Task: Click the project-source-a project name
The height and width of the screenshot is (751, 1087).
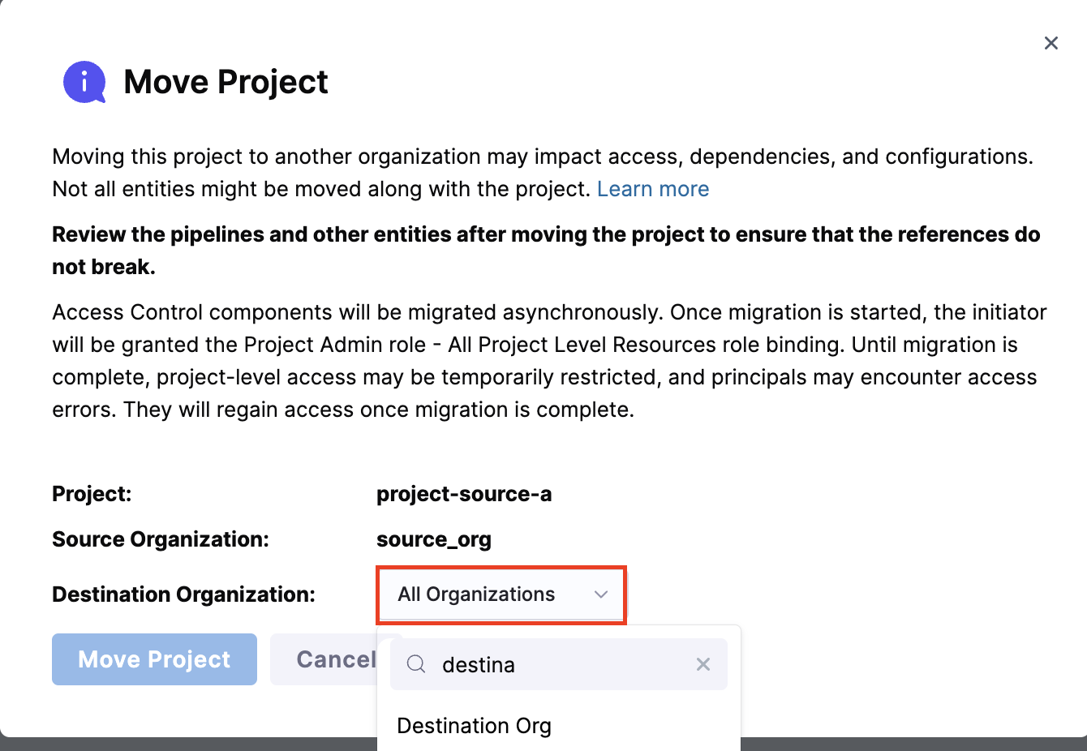Action: tap(463, 494)
